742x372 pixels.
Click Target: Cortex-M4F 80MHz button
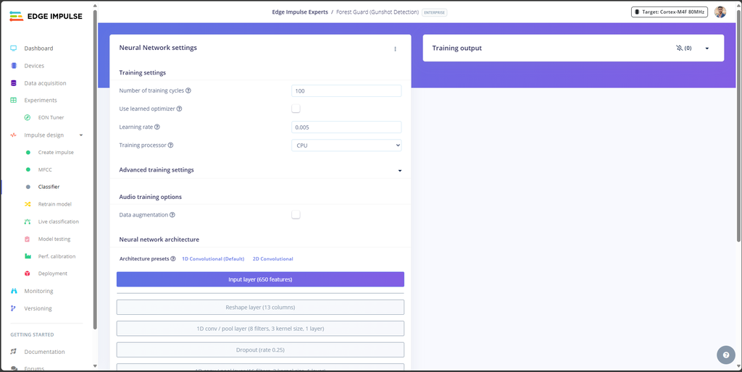pyautogui.click(x=669, y=12)
